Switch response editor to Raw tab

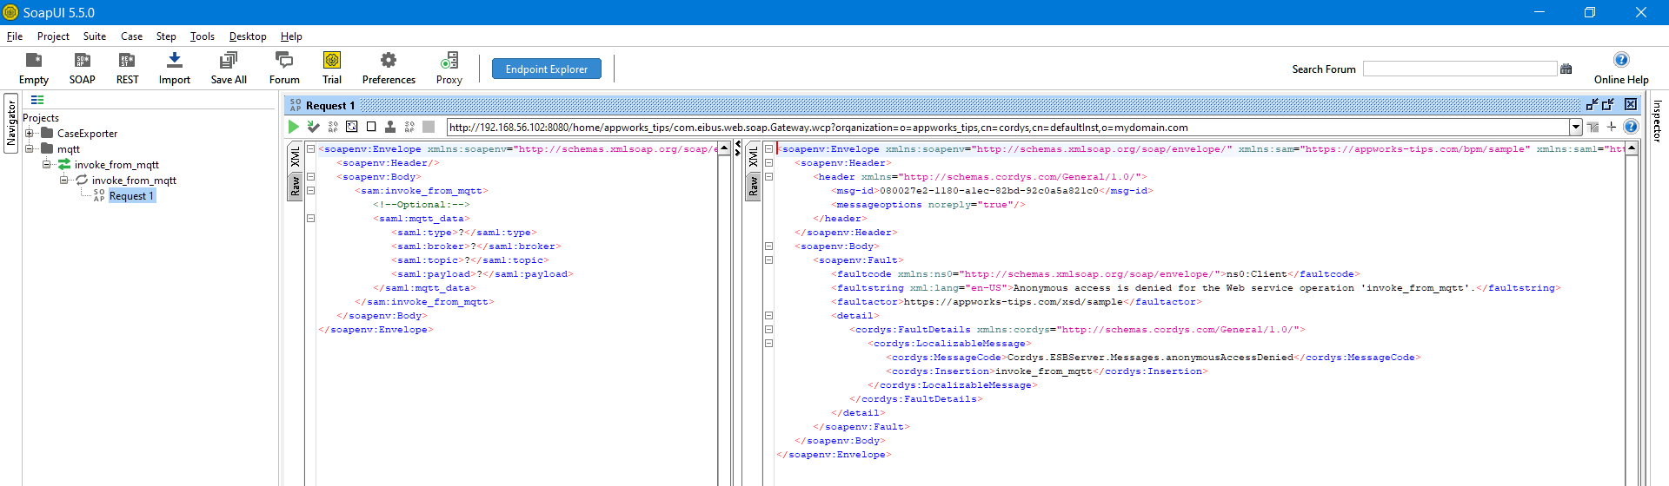click(753, 186)
